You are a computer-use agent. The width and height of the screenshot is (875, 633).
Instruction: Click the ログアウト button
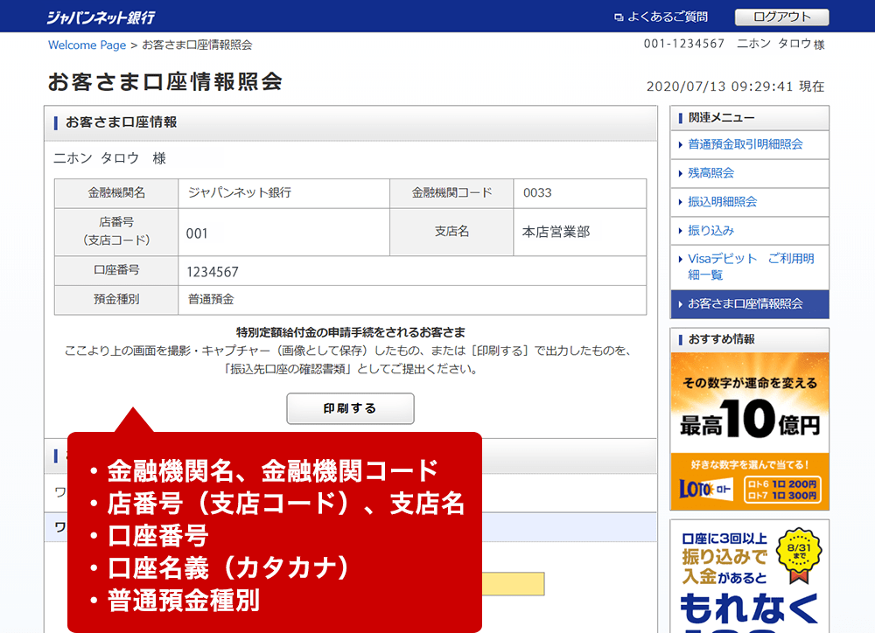pyautogui.click(x=781, y=17)
